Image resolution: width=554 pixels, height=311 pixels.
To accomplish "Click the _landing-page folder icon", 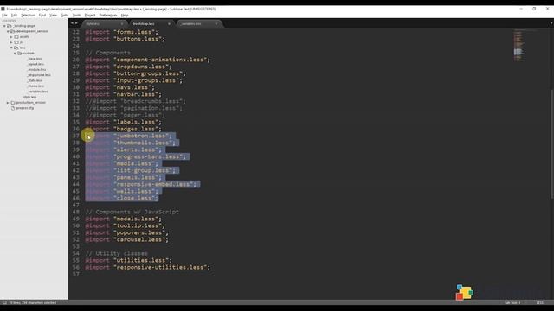I will (10, 26).
